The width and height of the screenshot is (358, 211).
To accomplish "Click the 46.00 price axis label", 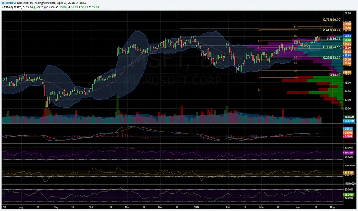I will (348, 83).
